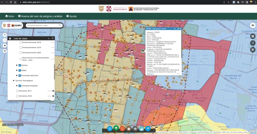Uncheck the Tormentas eléctricas layer

coord(20,76)
